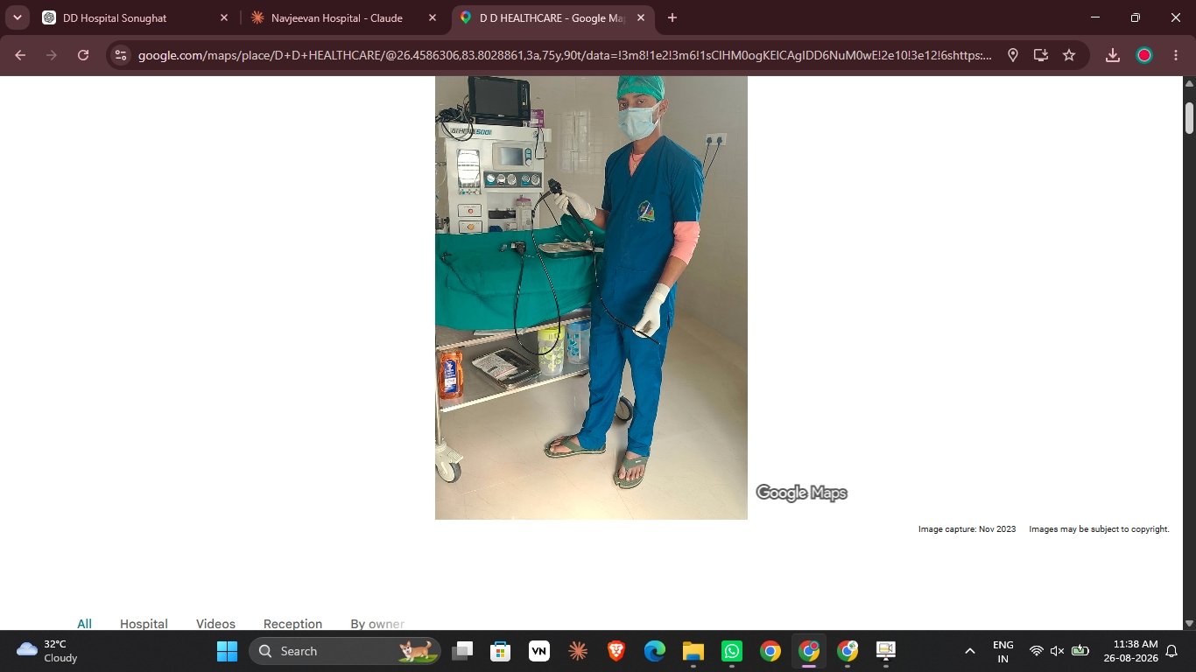This screenshot has height=672, width=1196.
Task: Select the Reception photos category
Action: point(292,624)
